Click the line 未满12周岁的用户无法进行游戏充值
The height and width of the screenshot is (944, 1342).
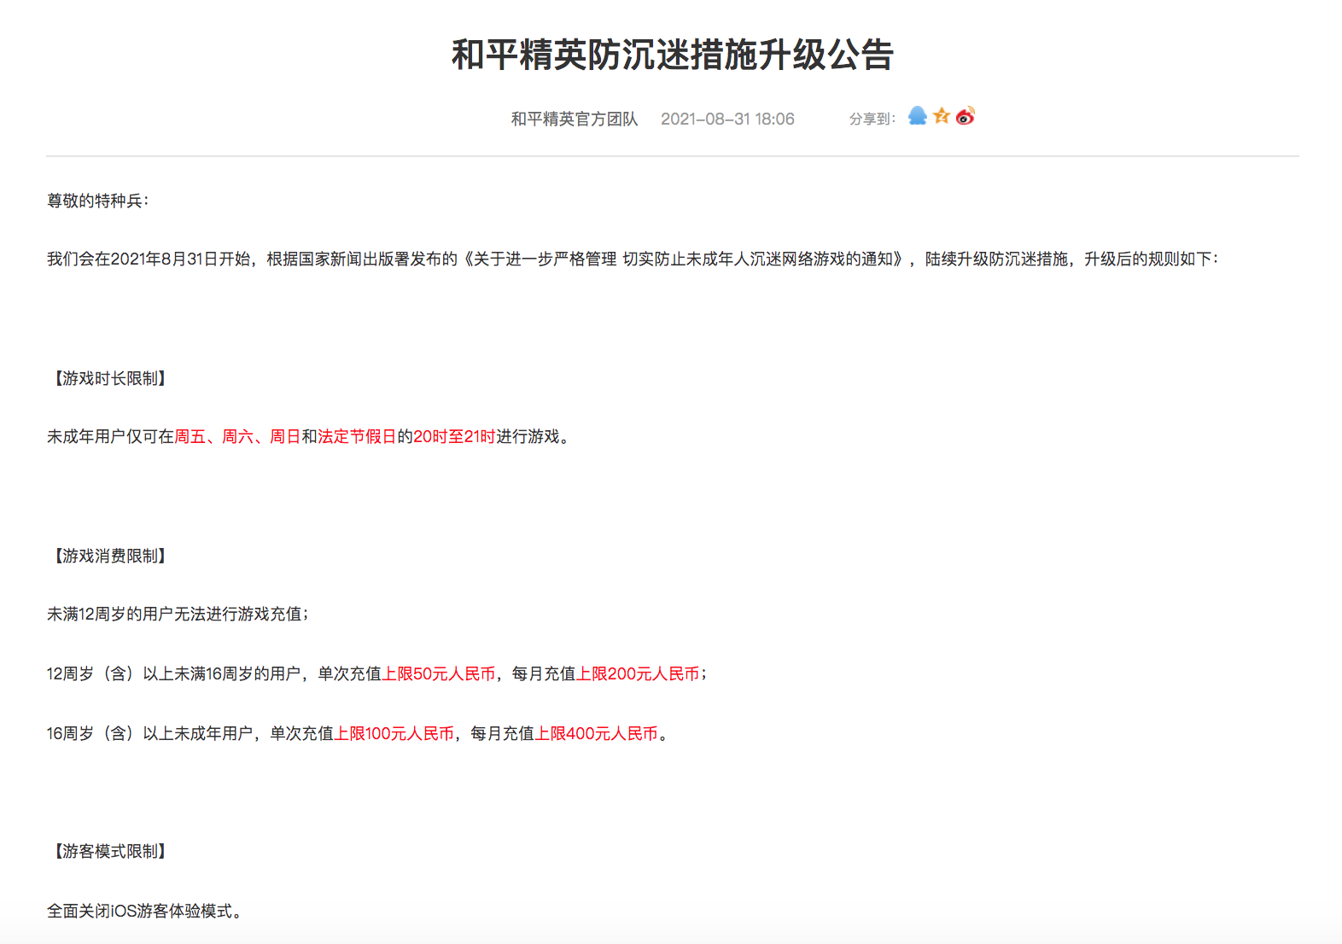click(x=177, y=615)
